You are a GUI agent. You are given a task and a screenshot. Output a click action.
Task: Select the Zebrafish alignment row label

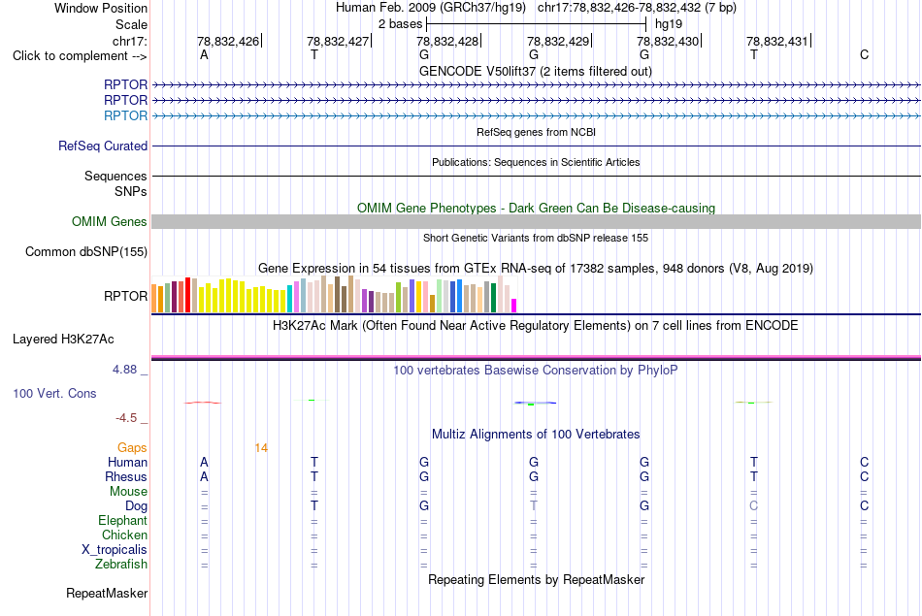click(121, 565)
